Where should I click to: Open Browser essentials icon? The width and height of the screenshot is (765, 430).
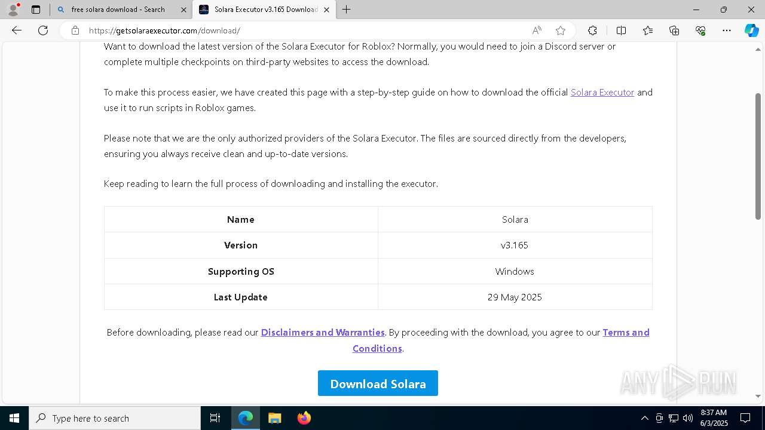[x=700, y=30]
